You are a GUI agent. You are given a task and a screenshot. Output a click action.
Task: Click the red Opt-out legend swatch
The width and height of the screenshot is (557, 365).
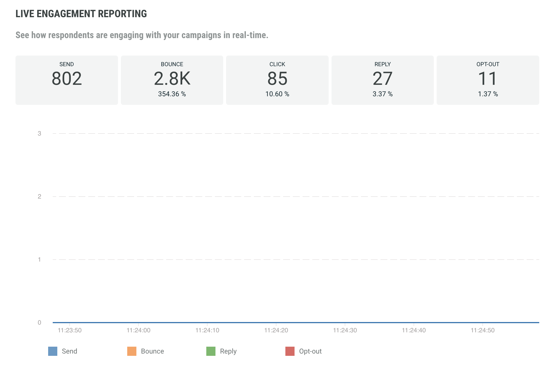290,351
